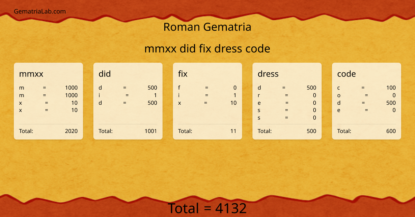Click the letter 'i' row in fix card
Viewport: 415px width, 217px height.
click(207, 95)
